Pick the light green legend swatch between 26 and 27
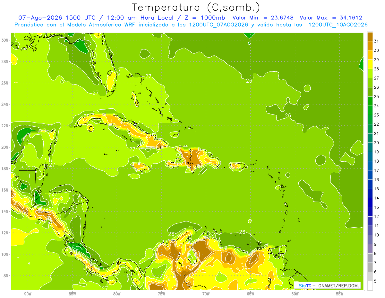The width and height of the screenshot is (385, 298). [x=370, y=83]
